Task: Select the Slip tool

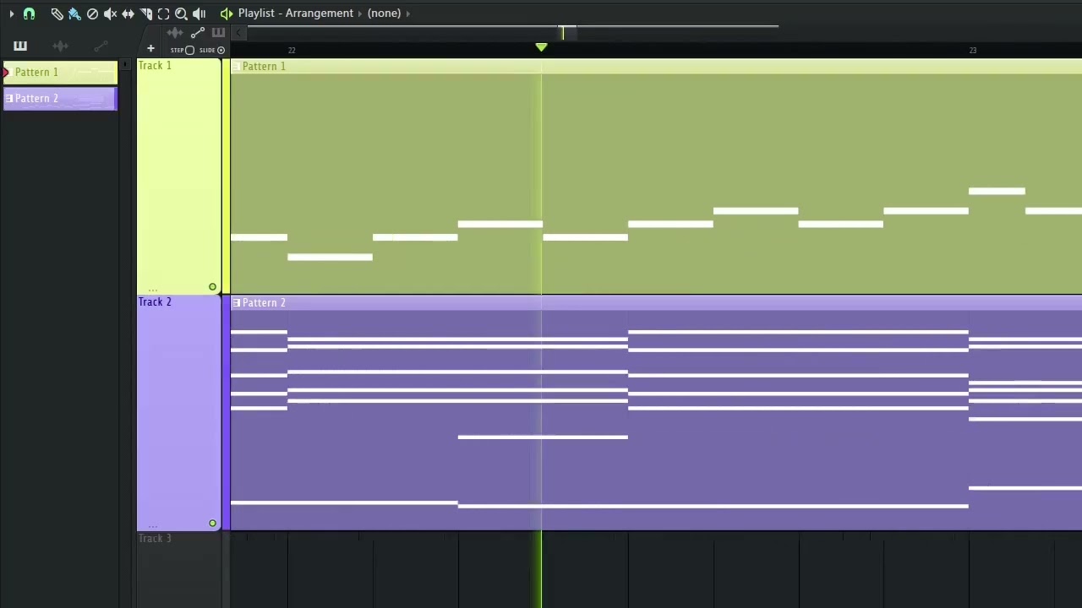Action: tap(128, 14)
